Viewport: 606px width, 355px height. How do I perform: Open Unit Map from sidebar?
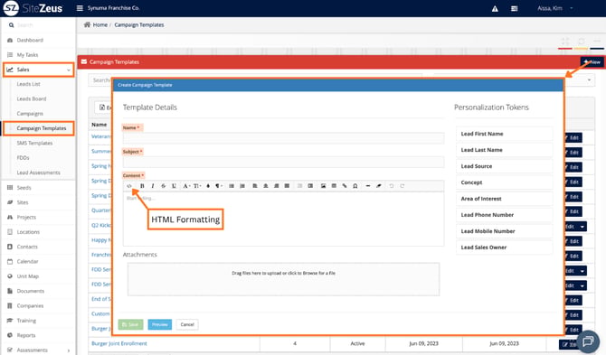(x=27, y=276)
